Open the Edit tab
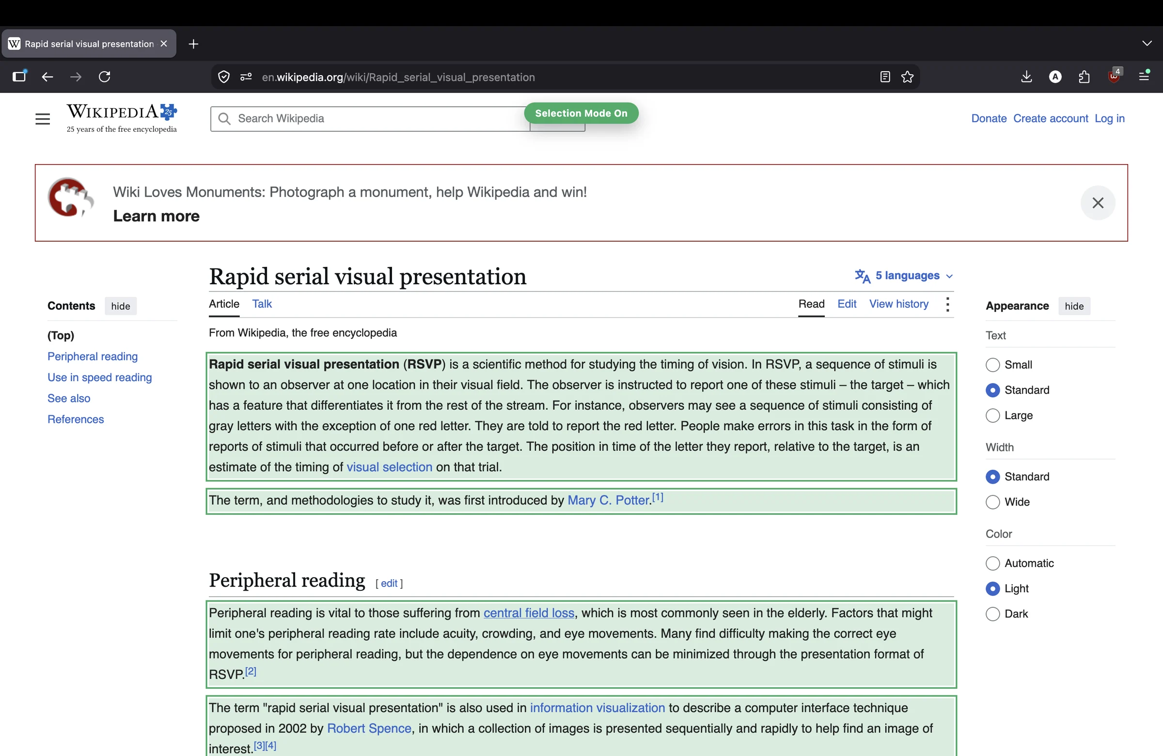This screenshot has width=1163, height=756. pyautogui.click(x=847, y=304)
